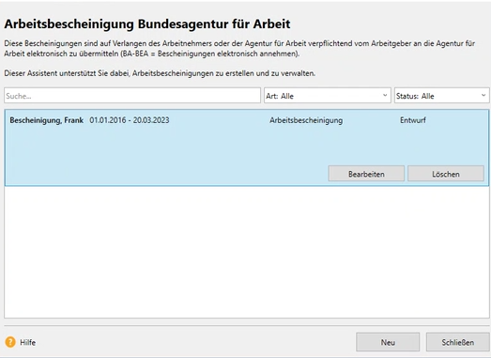Click the Entwurf status text
The image size is (491, 358).
coord(413,120)
